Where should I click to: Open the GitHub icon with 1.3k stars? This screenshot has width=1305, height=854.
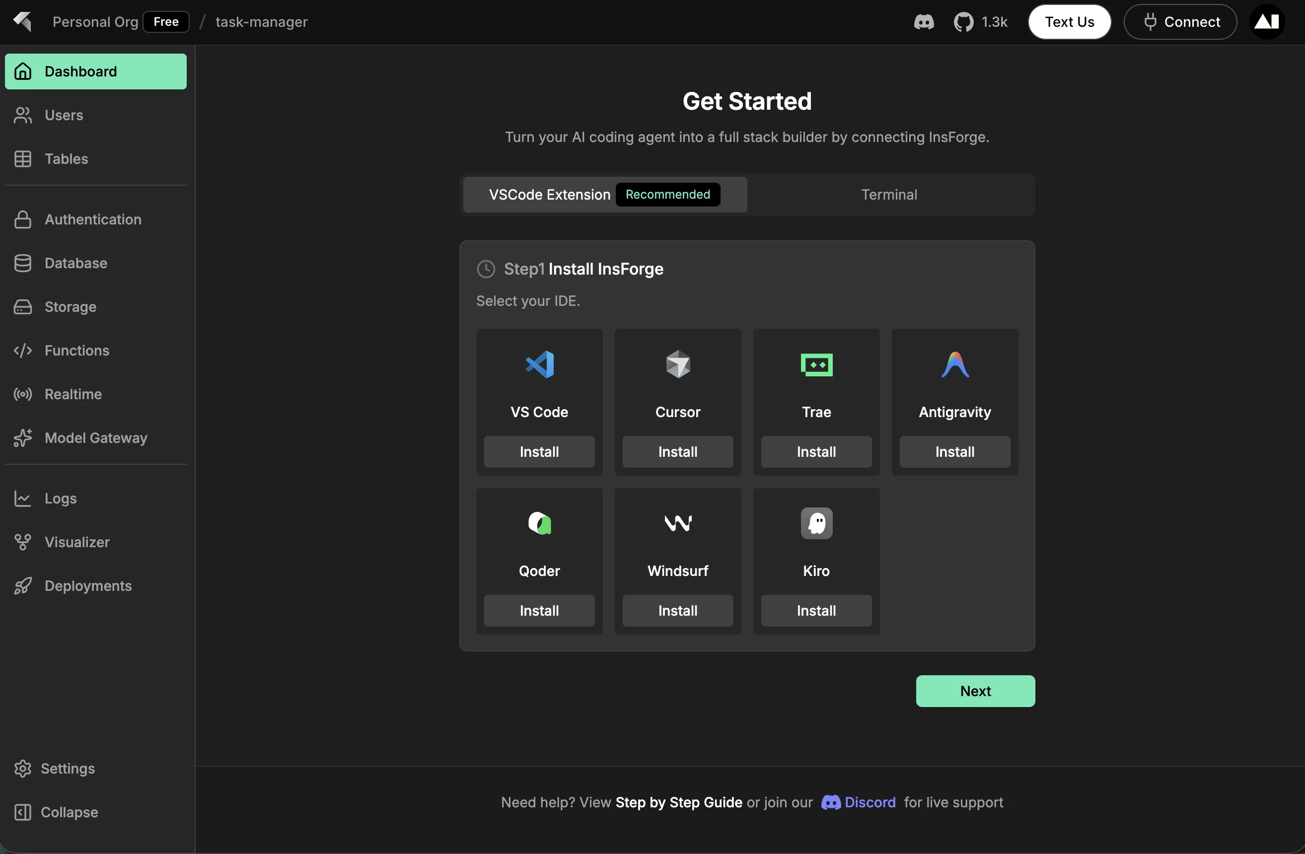click(963, 22)
